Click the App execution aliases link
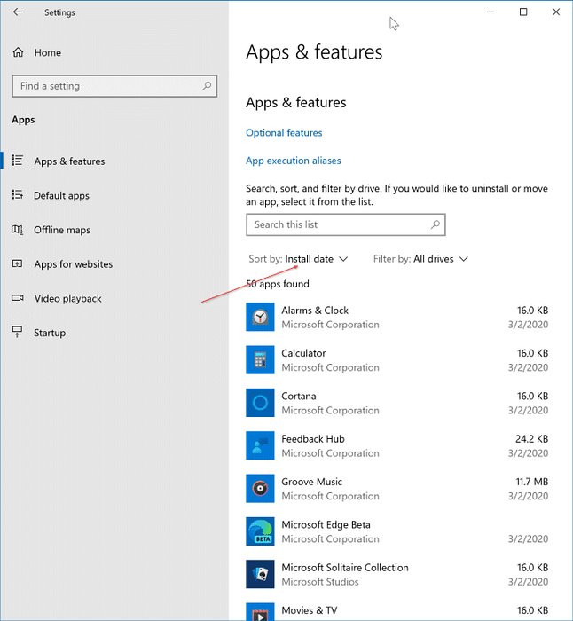573x621 pixels. 293,161
